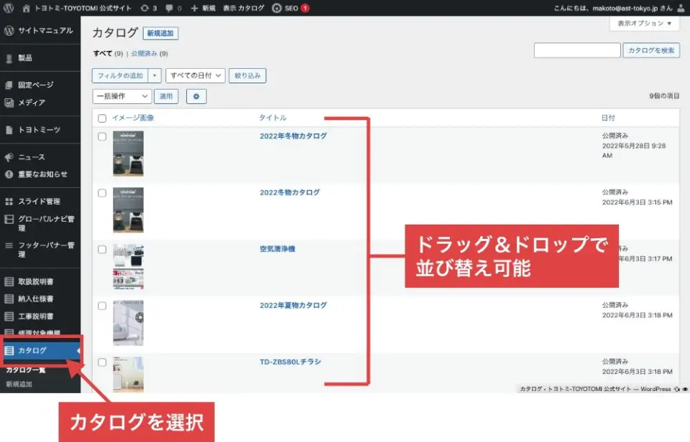Open the 2022年冬物カタログ title link
The width and height of the screenshot is (690, 442).
[293, 136]
